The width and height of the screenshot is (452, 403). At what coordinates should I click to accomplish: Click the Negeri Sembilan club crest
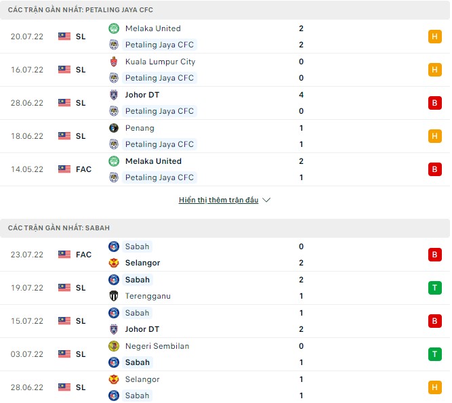click(x=114, y=346)
